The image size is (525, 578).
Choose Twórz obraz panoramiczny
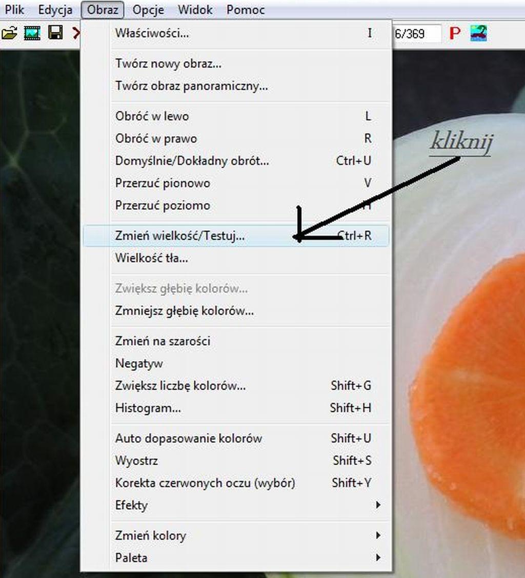236,86
